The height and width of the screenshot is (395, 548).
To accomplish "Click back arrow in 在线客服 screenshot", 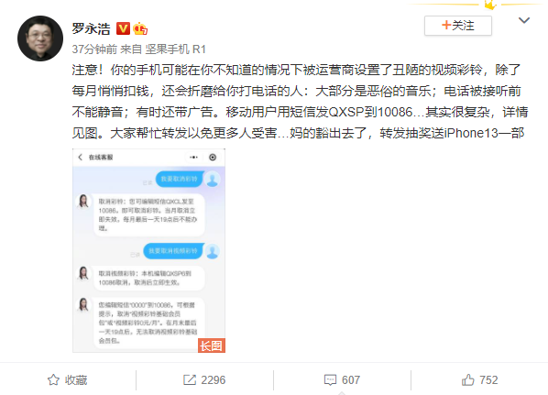I will pyautogui.click(x=81, y=158).
